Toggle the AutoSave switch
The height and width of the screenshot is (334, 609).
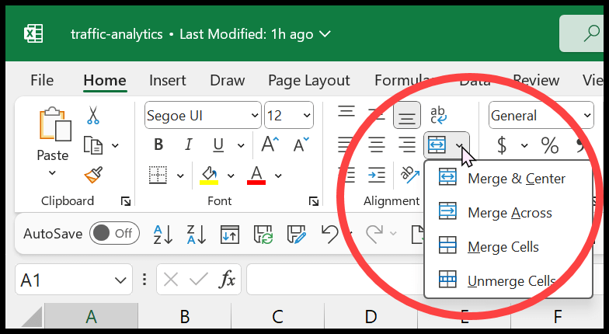click(x=114, y=233)
